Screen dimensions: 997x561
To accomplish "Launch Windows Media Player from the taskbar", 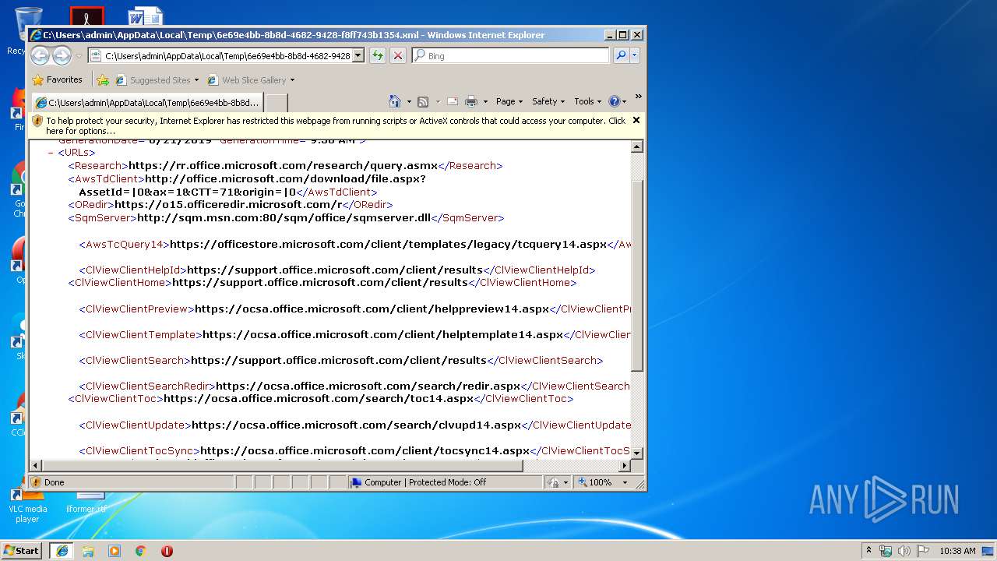I will [x=114, y=551].
